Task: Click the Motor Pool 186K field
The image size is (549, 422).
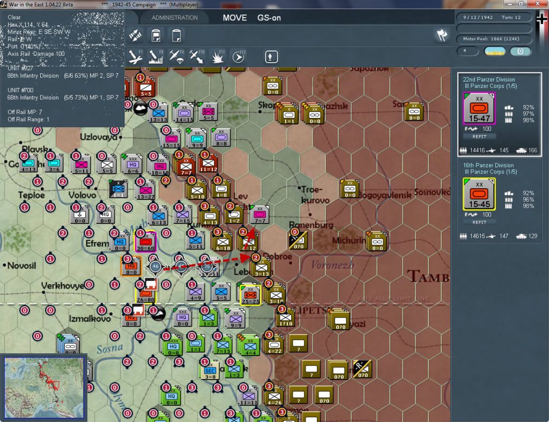Action: point(494,39)
